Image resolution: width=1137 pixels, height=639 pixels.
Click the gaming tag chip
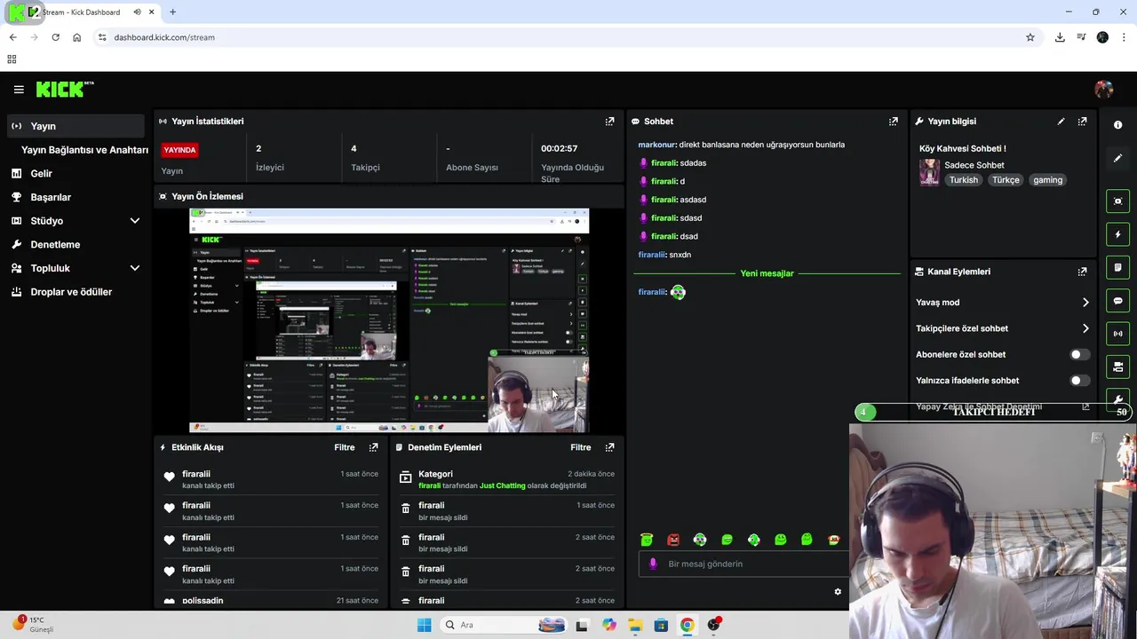[1047, 180]
